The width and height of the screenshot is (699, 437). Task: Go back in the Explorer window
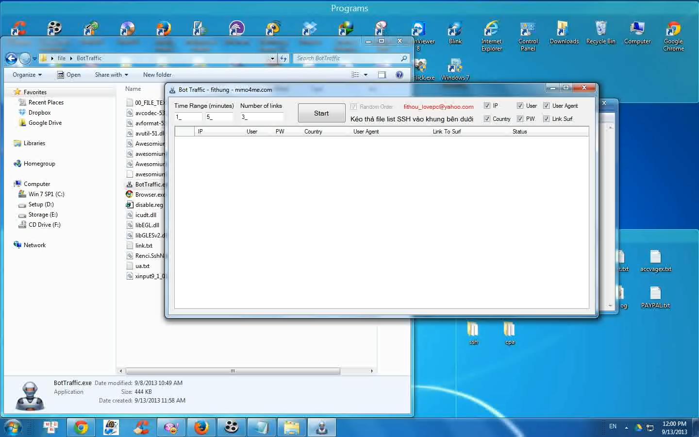pyautogui.click(x=11, y=59)
